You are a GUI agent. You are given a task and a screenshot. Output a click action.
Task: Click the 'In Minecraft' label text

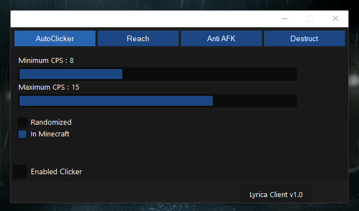tap(50, 134)
